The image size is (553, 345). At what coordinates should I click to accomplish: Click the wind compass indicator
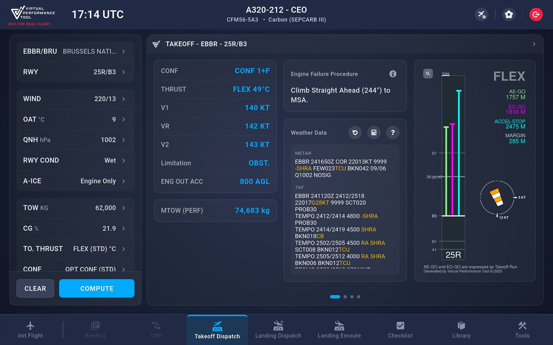(x=497, y=197)
